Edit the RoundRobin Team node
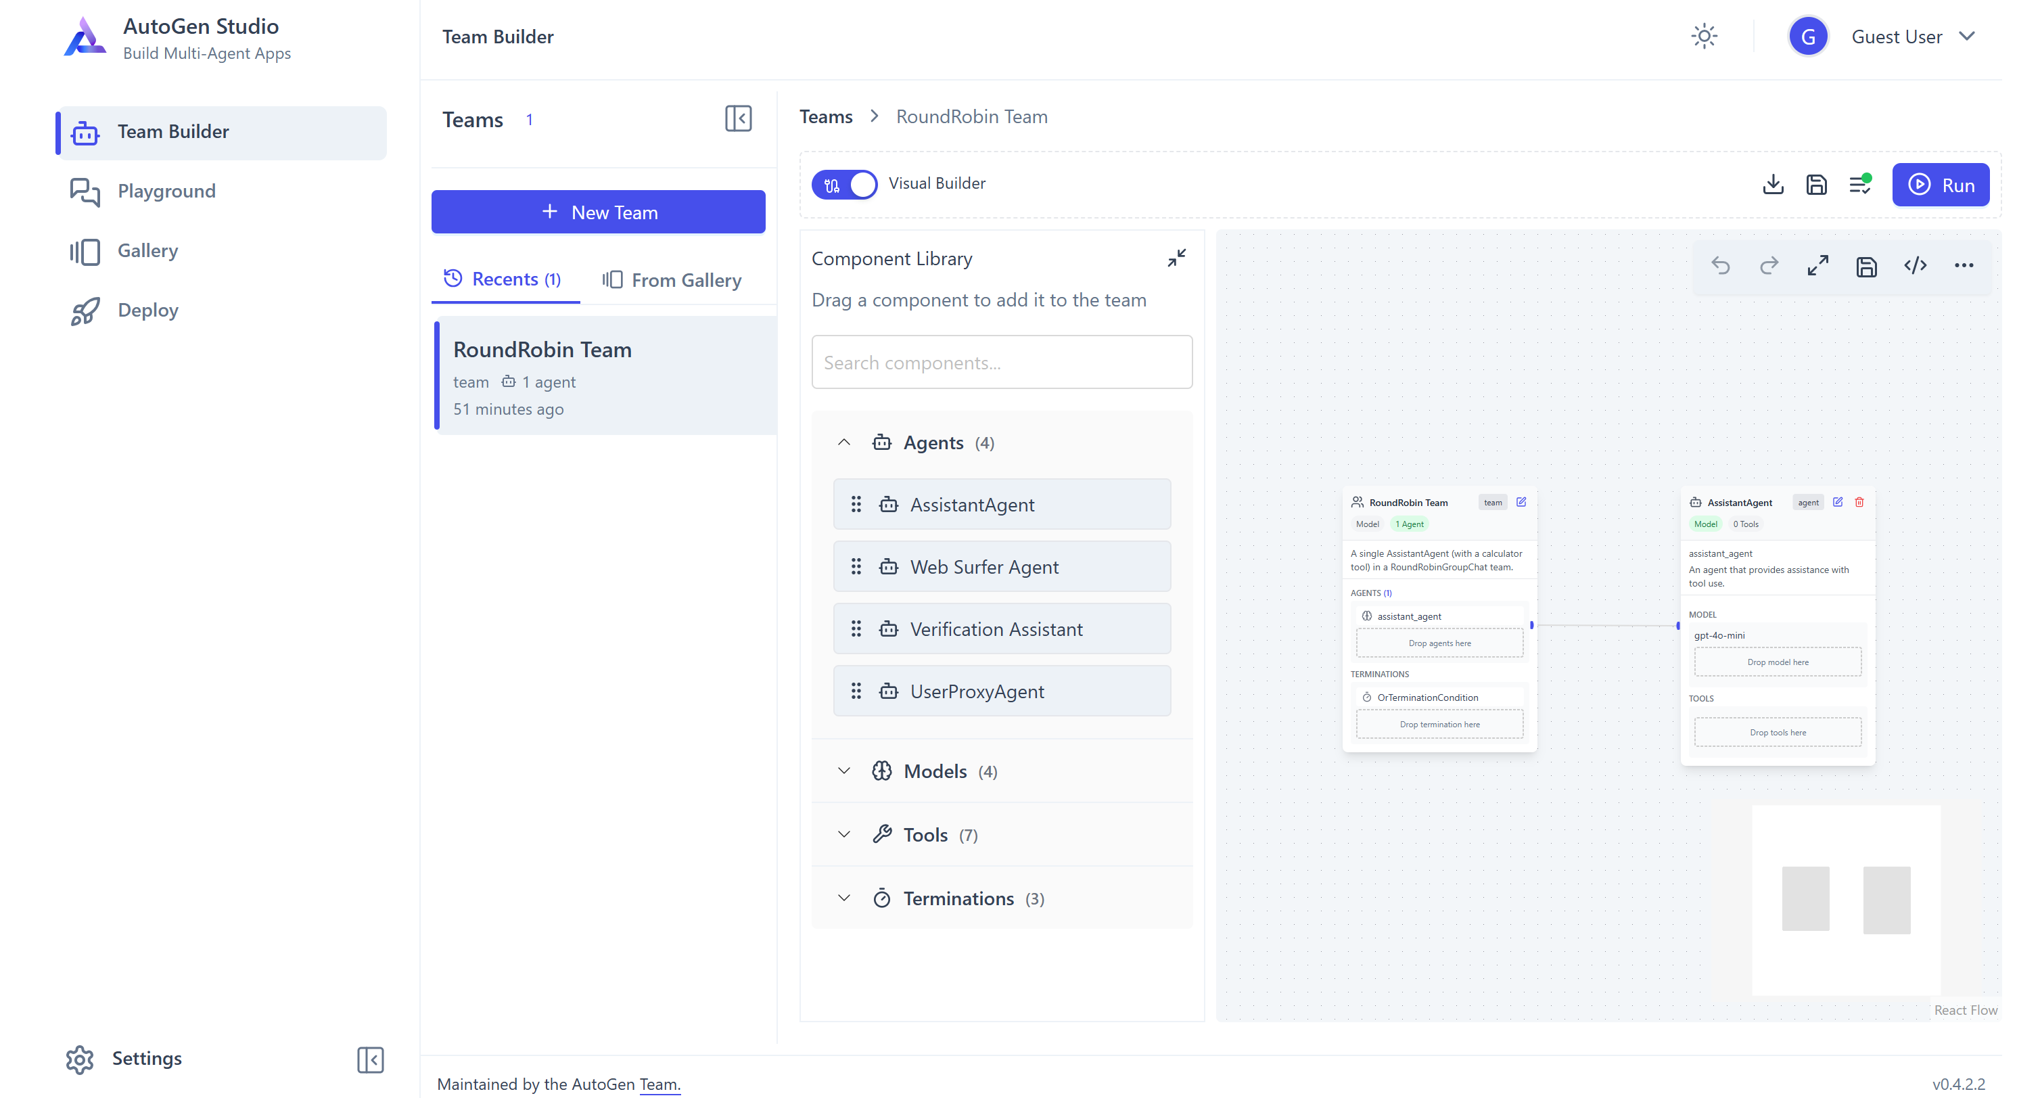Image resolution: width=2040 pixels, height=1098 pixels. click(x=1521, y=502)
